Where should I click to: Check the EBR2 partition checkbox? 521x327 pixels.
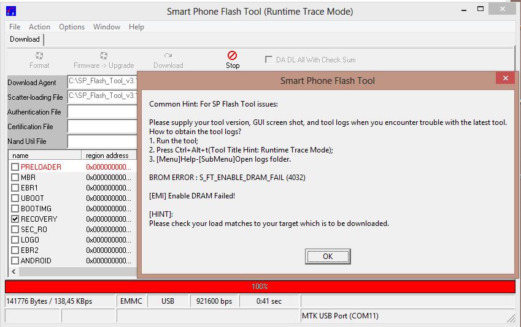(x=15, y=250)
